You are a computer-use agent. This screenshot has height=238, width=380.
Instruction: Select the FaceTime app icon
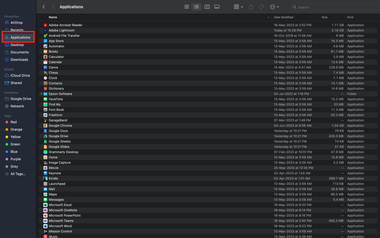[x=45, y=99]
